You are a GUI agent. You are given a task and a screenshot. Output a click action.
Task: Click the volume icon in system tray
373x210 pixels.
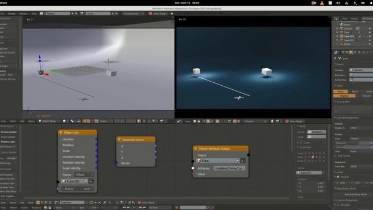338,3
